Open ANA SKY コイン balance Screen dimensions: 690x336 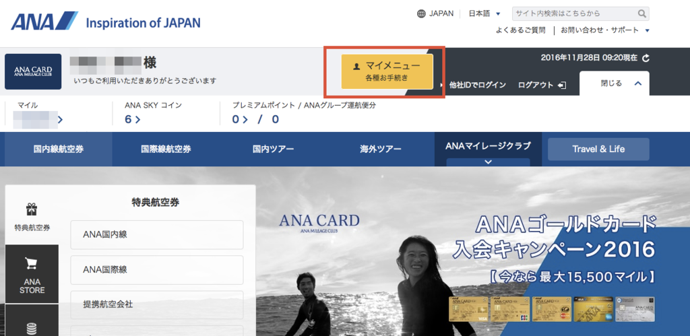(133, 119)
